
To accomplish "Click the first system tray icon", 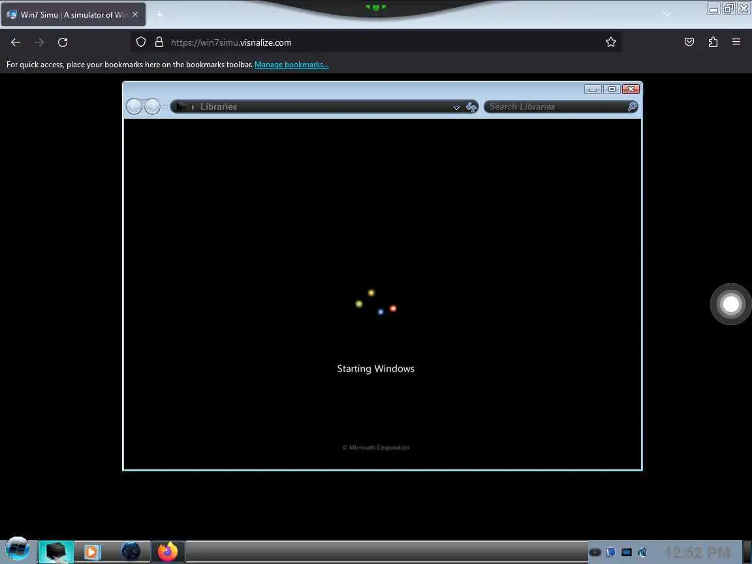I will click(x=595, y=552).
